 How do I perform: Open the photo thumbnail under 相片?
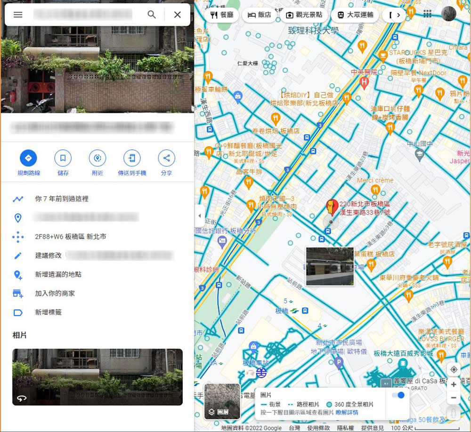[97, 377]
